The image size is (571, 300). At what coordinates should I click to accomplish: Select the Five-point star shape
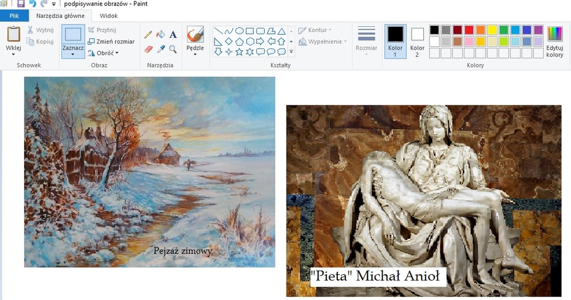click(x=239, y=52)
